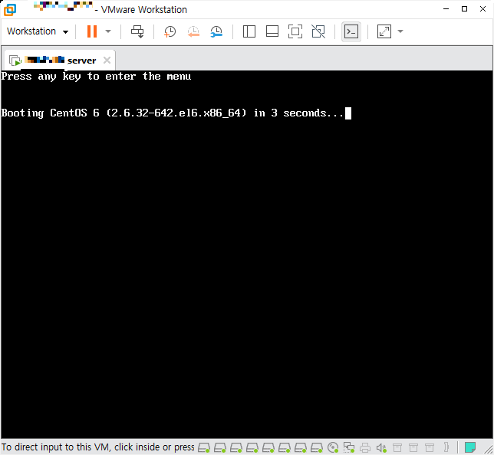
Task: Click the 'Press any key to enter the menu' text
Action: (96, 77)
